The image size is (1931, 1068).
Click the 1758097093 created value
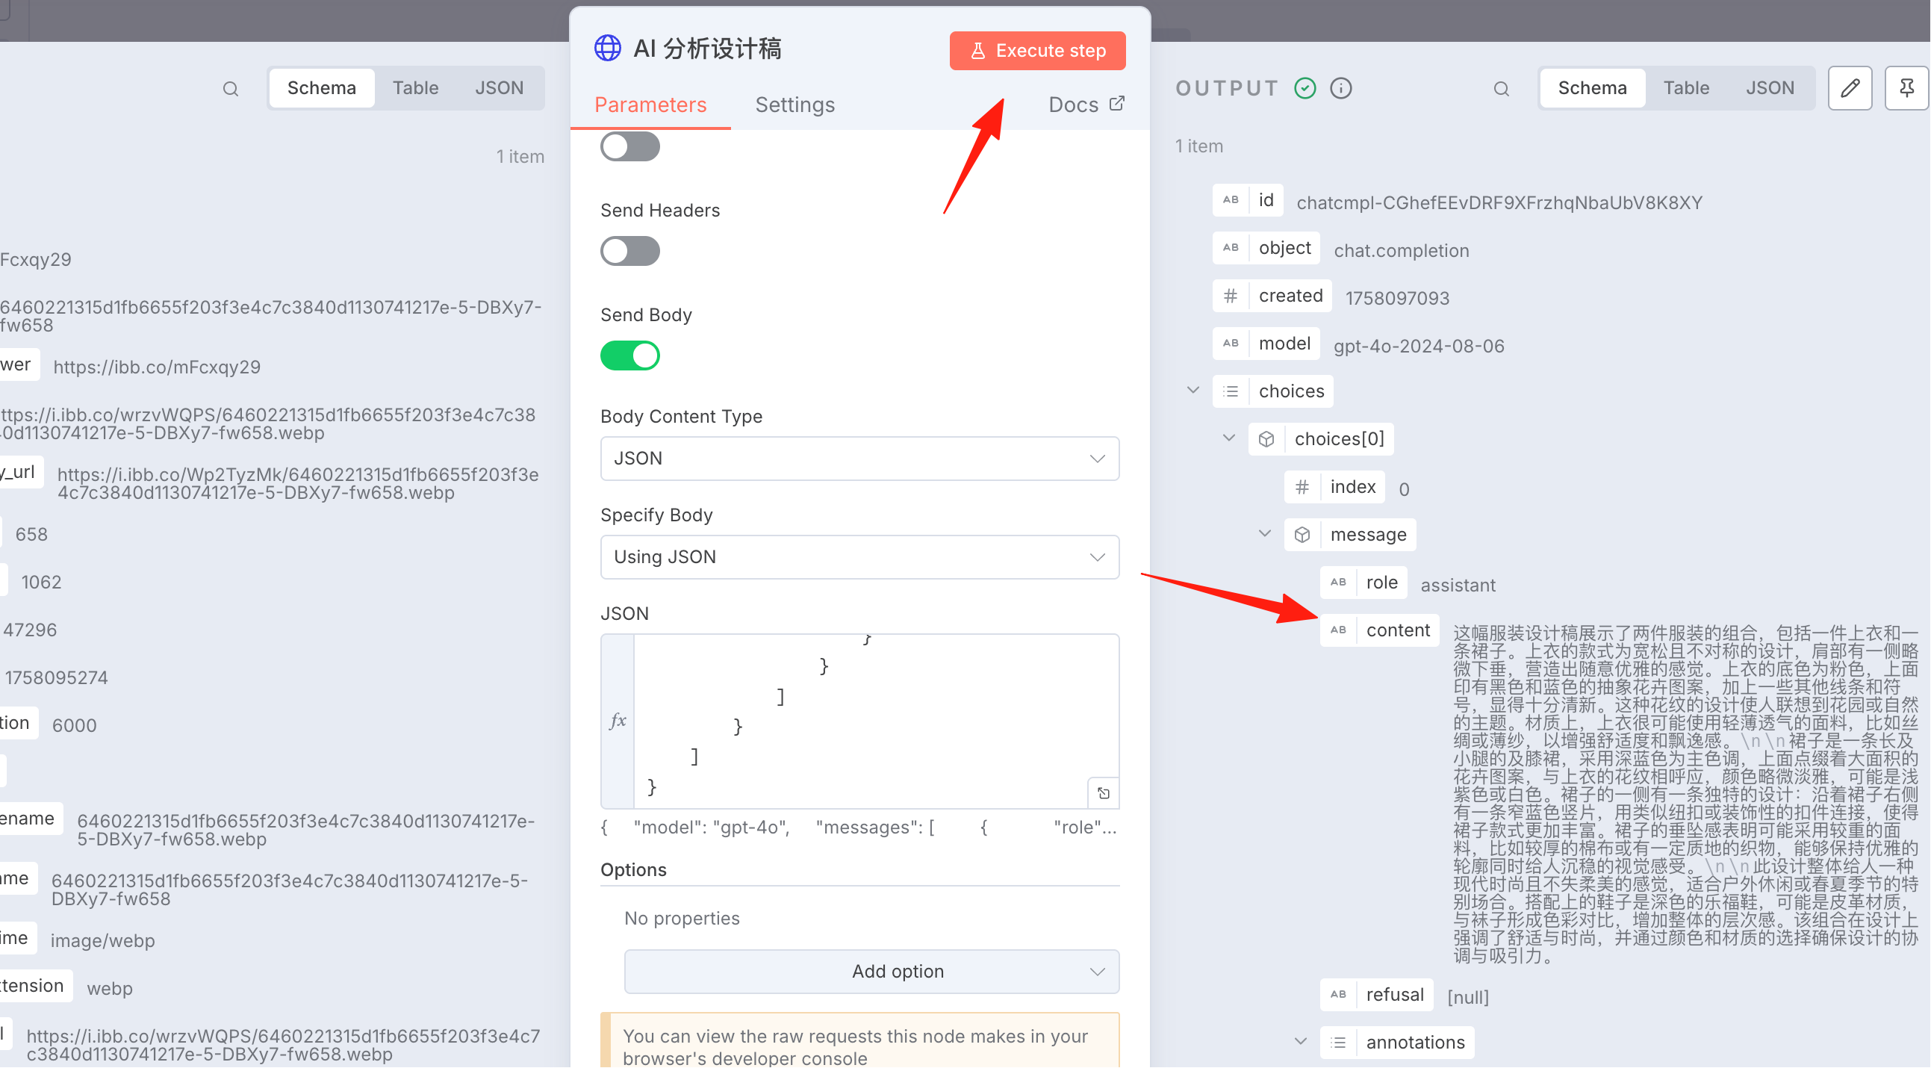[x=1397, y=298]
